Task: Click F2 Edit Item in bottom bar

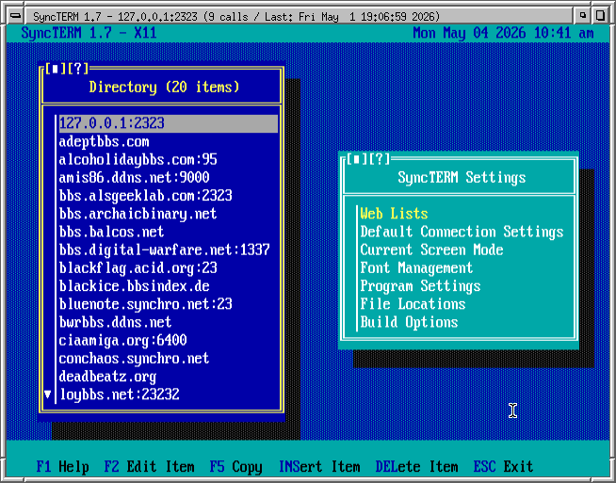Action: point(149,467)
